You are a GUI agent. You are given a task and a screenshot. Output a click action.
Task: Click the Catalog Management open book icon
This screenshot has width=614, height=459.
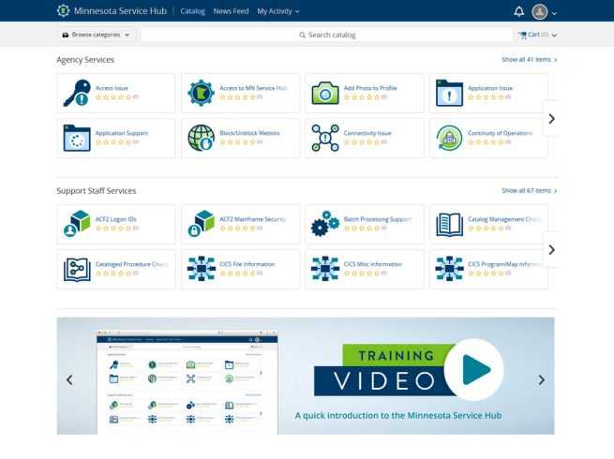[x=449, y=225]
